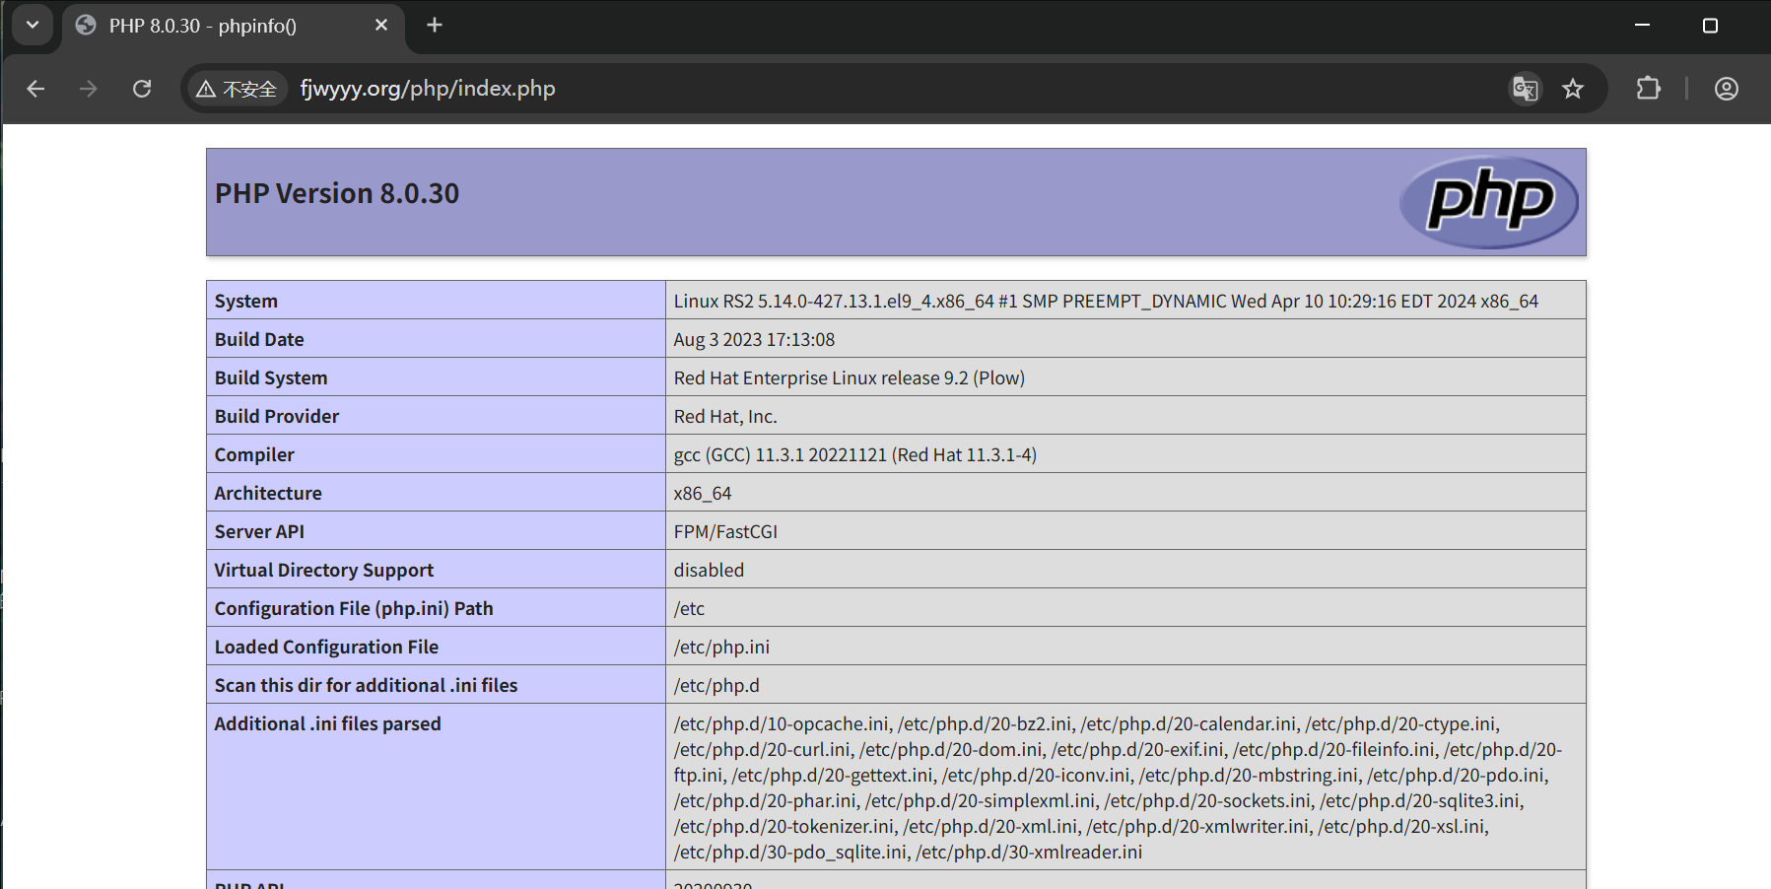The image size is (1771, 889).
Task: Click the 'Aug 3 2023 17:13:08' value
Action: point(754,339)
